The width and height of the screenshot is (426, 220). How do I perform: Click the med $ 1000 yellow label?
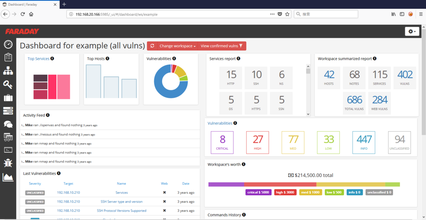point(310,192)
